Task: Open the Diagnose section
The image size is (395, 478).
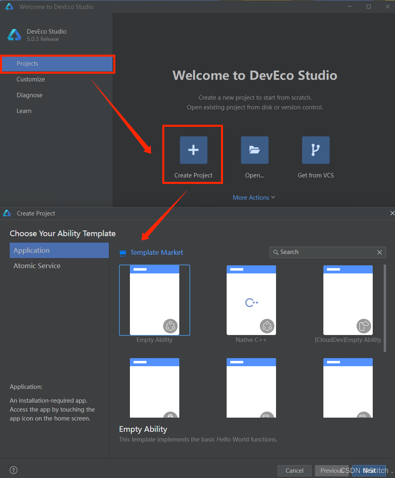Action: point(30,95)
